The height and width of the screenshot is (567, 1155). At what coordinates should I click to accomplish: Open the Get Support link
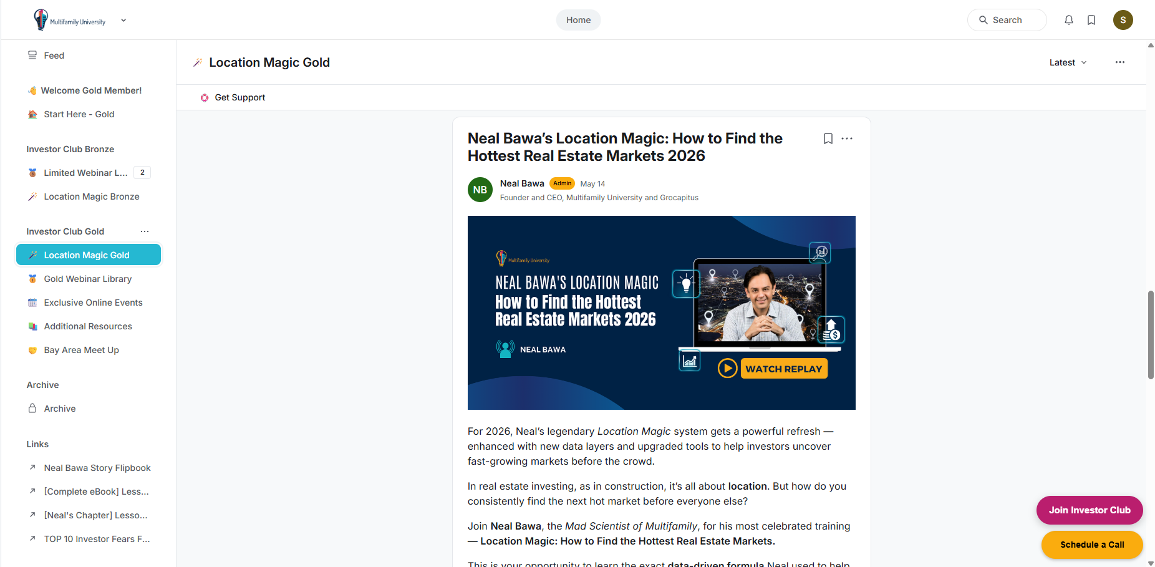click(x=240, y=97)
